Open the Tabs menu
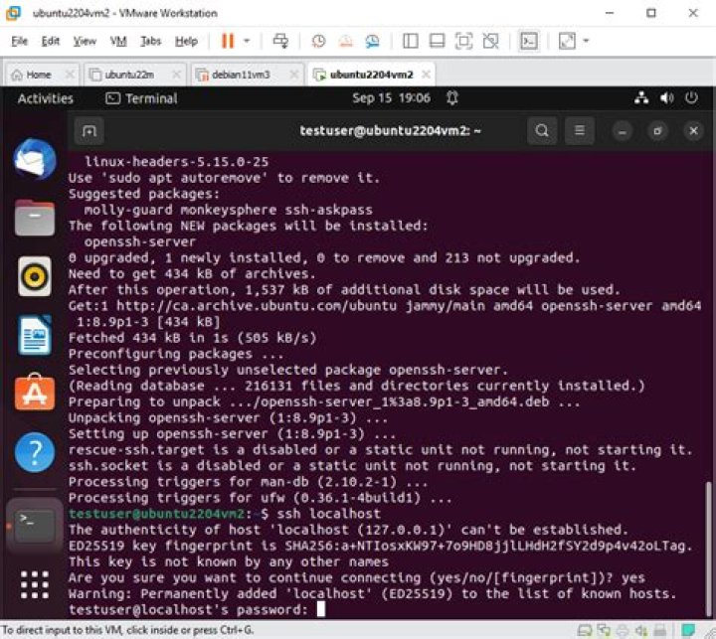The image size is (716, 639). 151,41
